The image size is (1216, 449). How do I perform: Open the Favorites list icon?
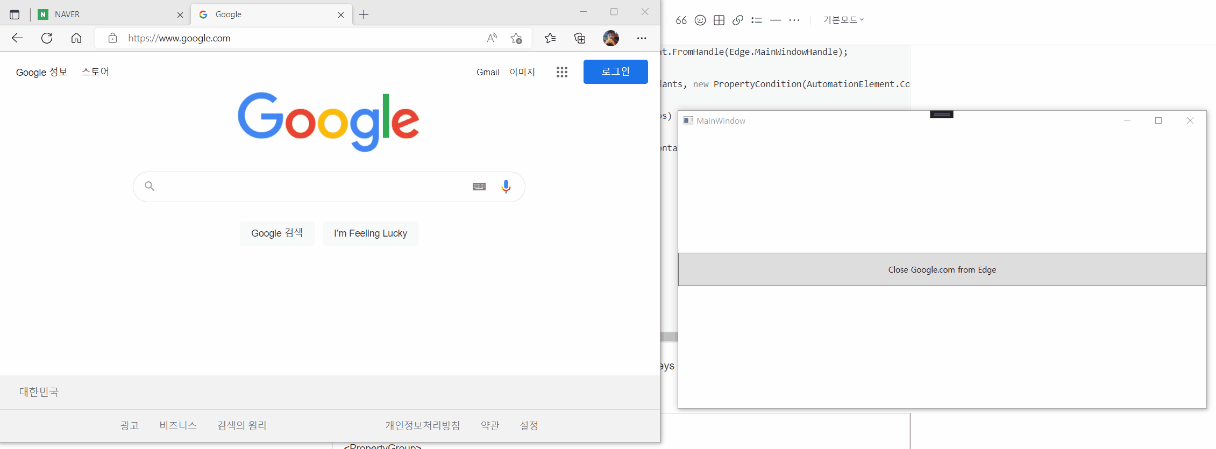(550, 38)
